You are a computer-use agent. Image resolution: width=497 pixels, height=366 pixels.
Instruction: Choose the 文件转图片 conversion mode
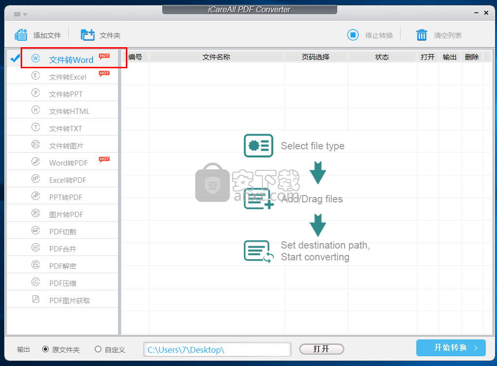tap(62, 144)
